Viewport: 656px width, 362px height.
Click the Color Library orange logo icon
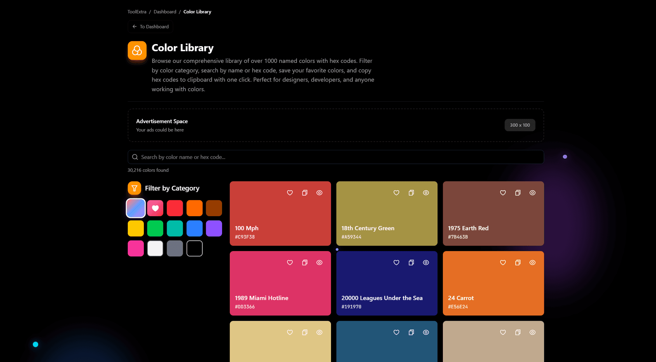point(137,51)
